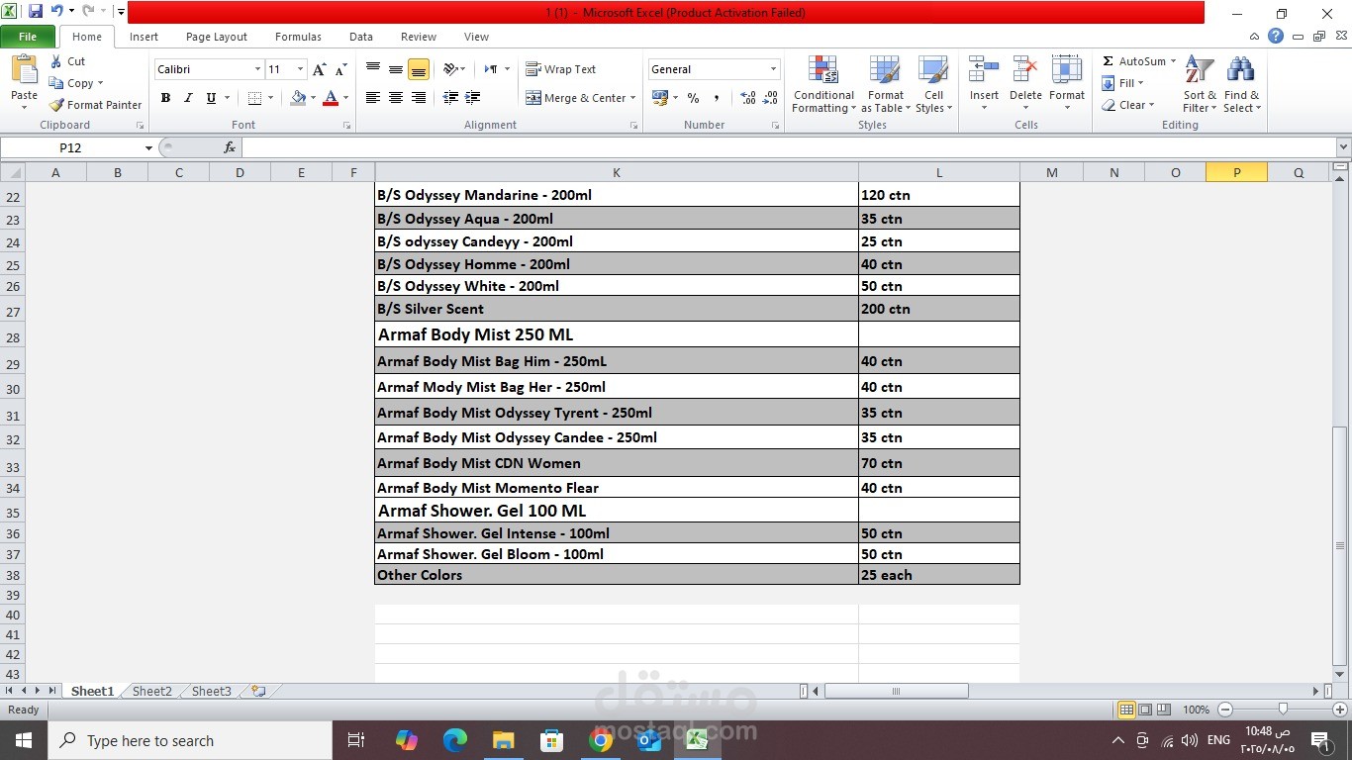The image size is (1352, 760).
Task: Click the font color red swatch
Action: (331, 98)
